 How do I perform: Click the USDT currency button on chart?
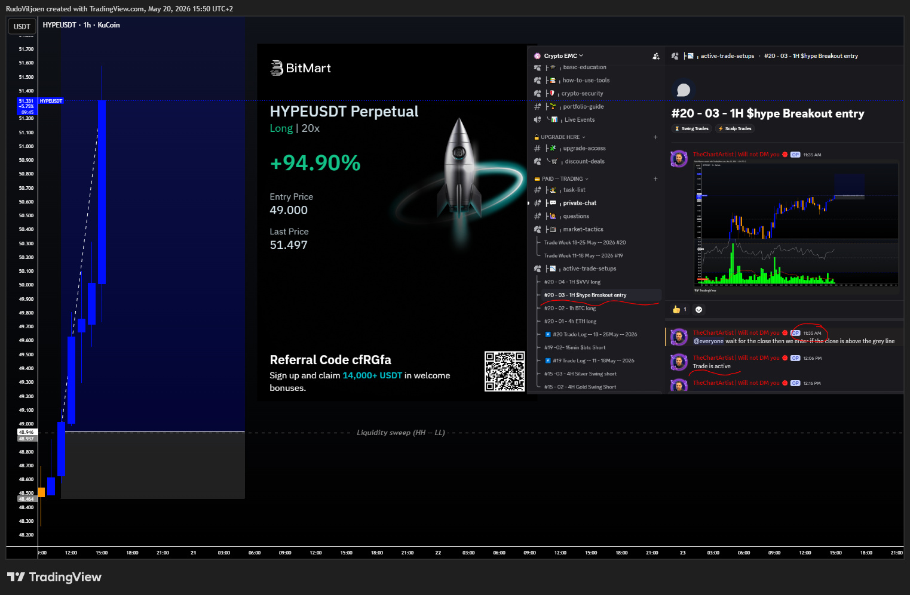22,26
